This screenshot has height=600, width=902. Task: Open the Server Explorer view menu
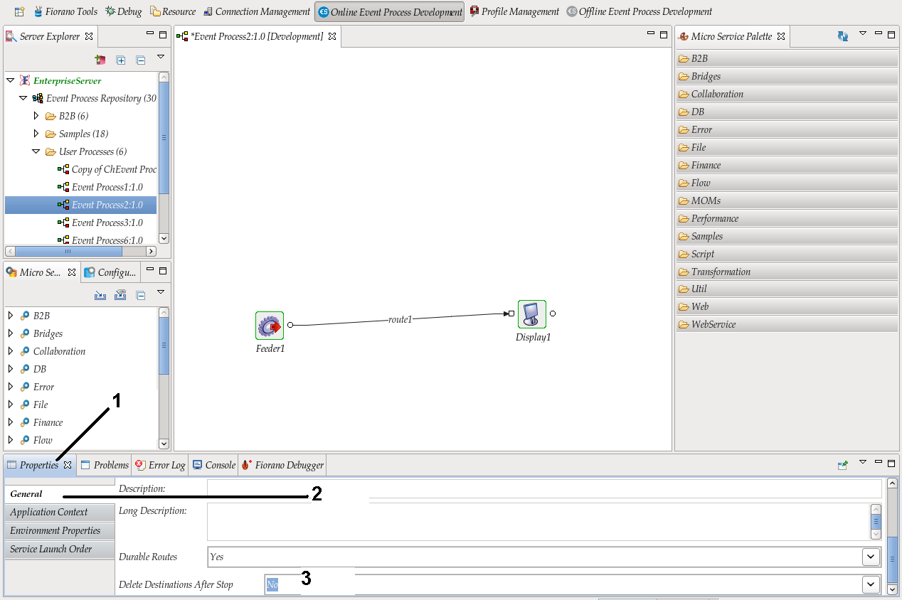[161, 57]
